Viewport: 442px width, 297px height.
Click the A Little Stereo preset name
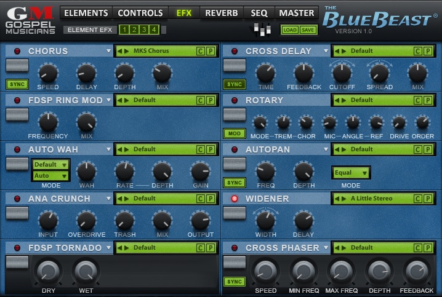coord(372,199)
